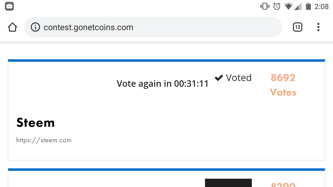Viewport: 333px width, 187px height.
Task: Tap the app notification icon in status bar
Action: click(x=9, y=6)
